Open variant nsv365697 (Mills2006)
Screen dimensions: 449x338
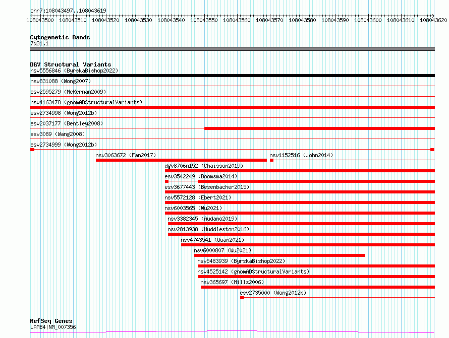(232, 282)
